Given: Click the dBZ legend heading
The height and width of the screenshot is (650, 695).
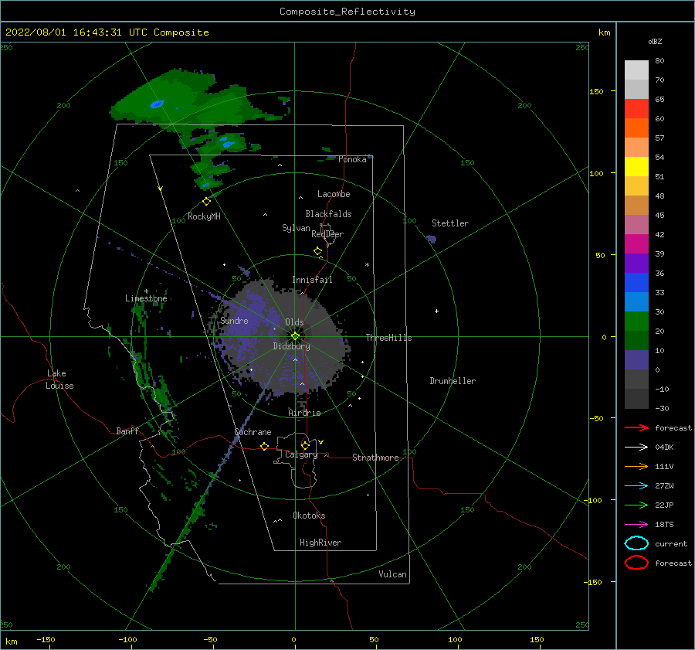Looking at the screenshot, I should coord(655,41).
